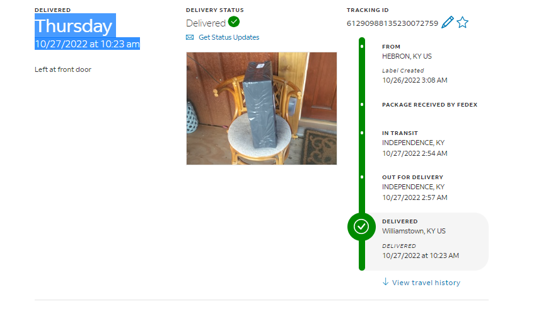This screenshot has width=541, height=323.
Task: Expand View travel history
Action: [x=426, y=283]
